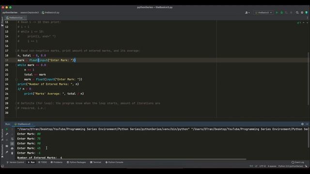310x174 pixels.
Task: Open Python Packages tool window
Action: [76, 162]
